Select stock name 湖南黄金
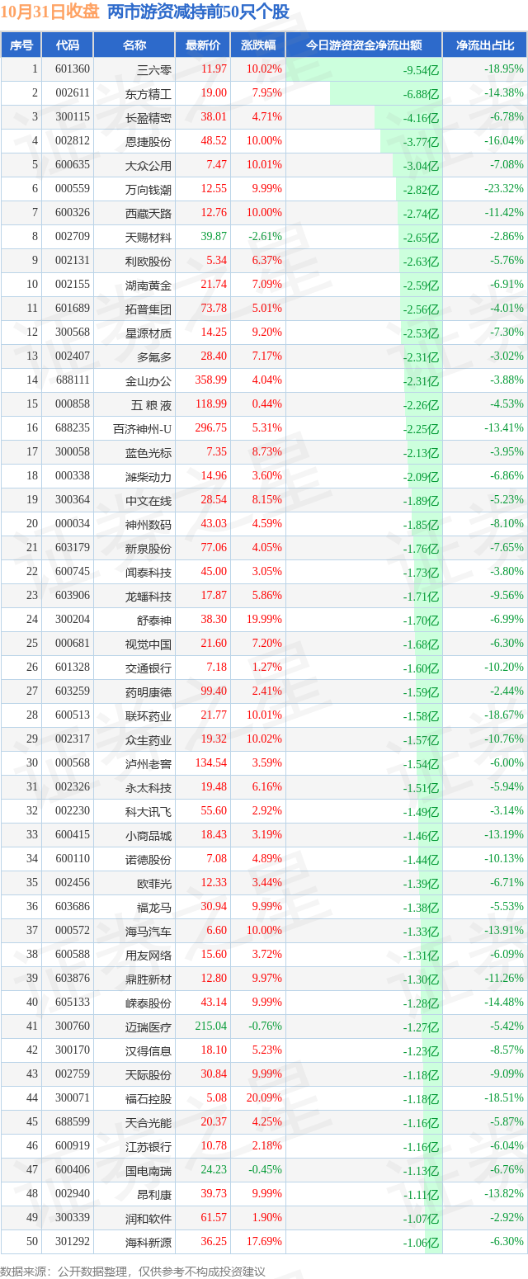The image size is (528, 1279). (148, 285)
